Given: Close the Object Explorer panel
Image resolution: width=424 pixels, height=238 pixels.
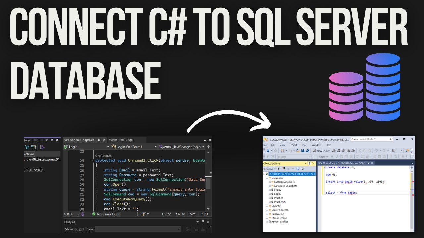Looking at the screenshot, I should tap(314, 163).
